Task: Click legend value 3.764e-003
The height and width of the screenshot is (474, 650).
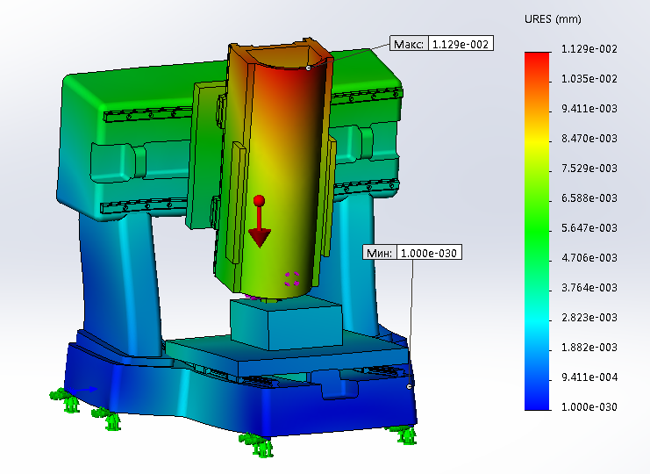Action: [x=589, y=288]
